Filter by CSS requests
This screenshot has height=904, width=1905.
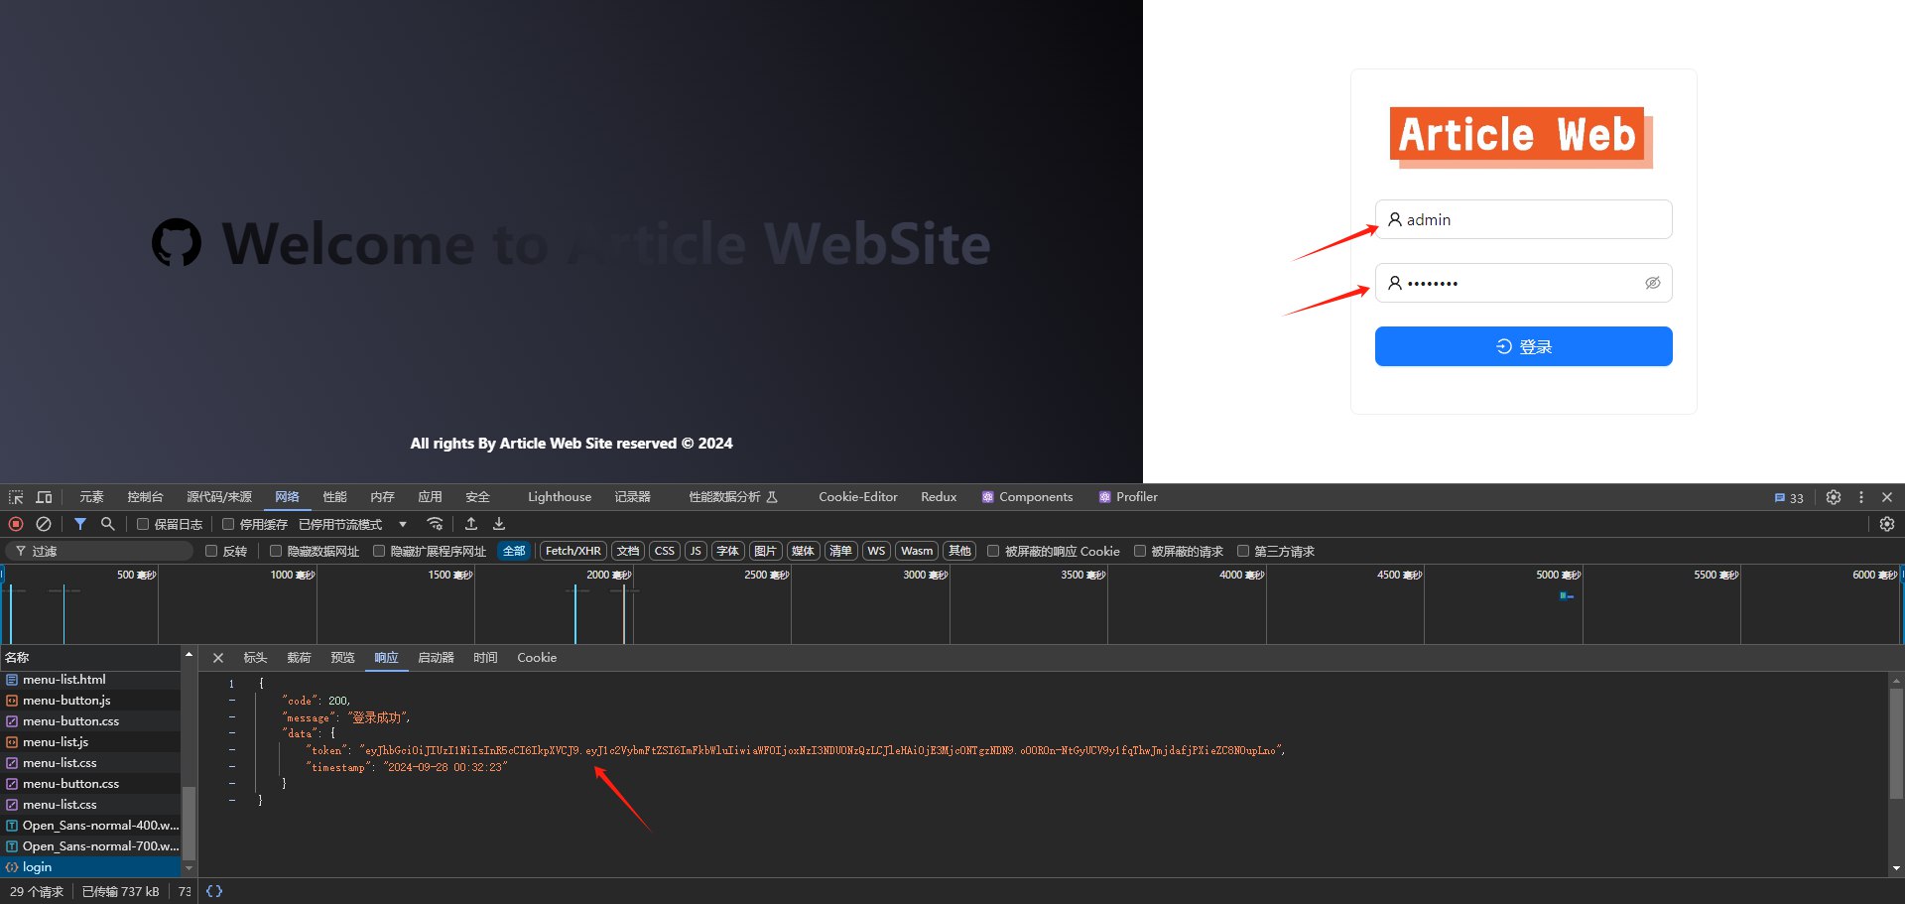665,551
